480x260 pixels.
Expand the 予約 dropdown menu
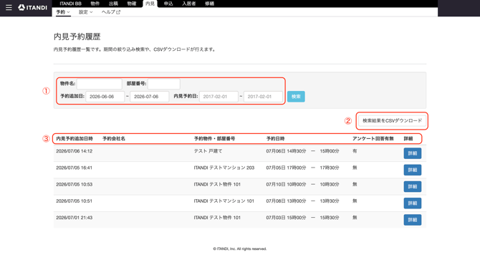coord(63,12)
